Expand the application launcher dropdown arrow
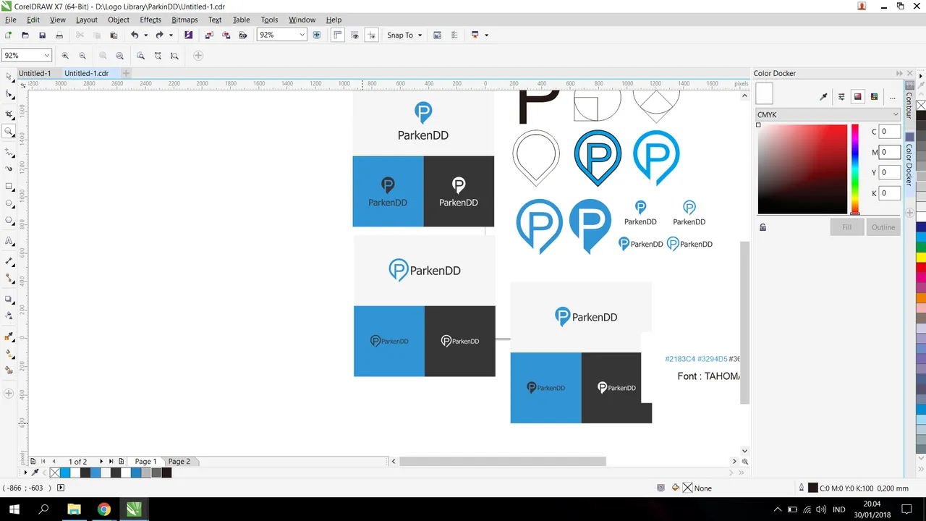Viewport: 926px width, 521px height. (x=486, y=35)
